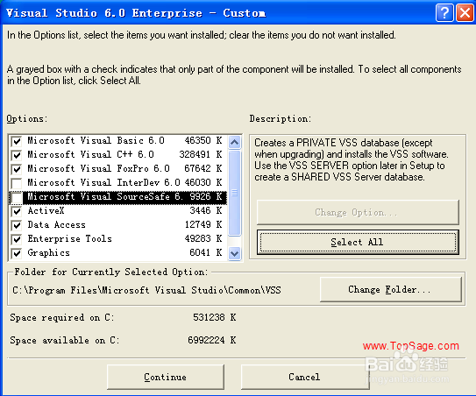Uncheck the Graphics checkbox
Screen dimensions: 476x396
click(x=17, y=253)
